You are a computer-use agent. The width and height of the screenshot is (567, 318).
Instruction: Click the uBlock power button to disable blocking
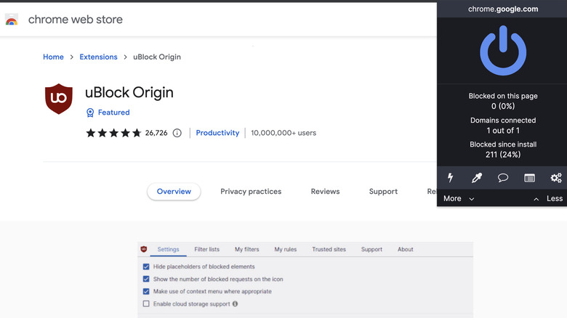502,49
